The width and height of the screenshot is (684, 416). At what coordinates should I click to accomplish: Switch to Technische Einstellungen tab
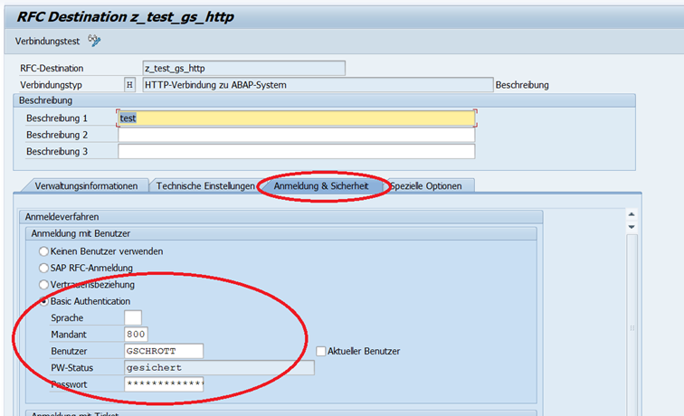click(205, 185)
